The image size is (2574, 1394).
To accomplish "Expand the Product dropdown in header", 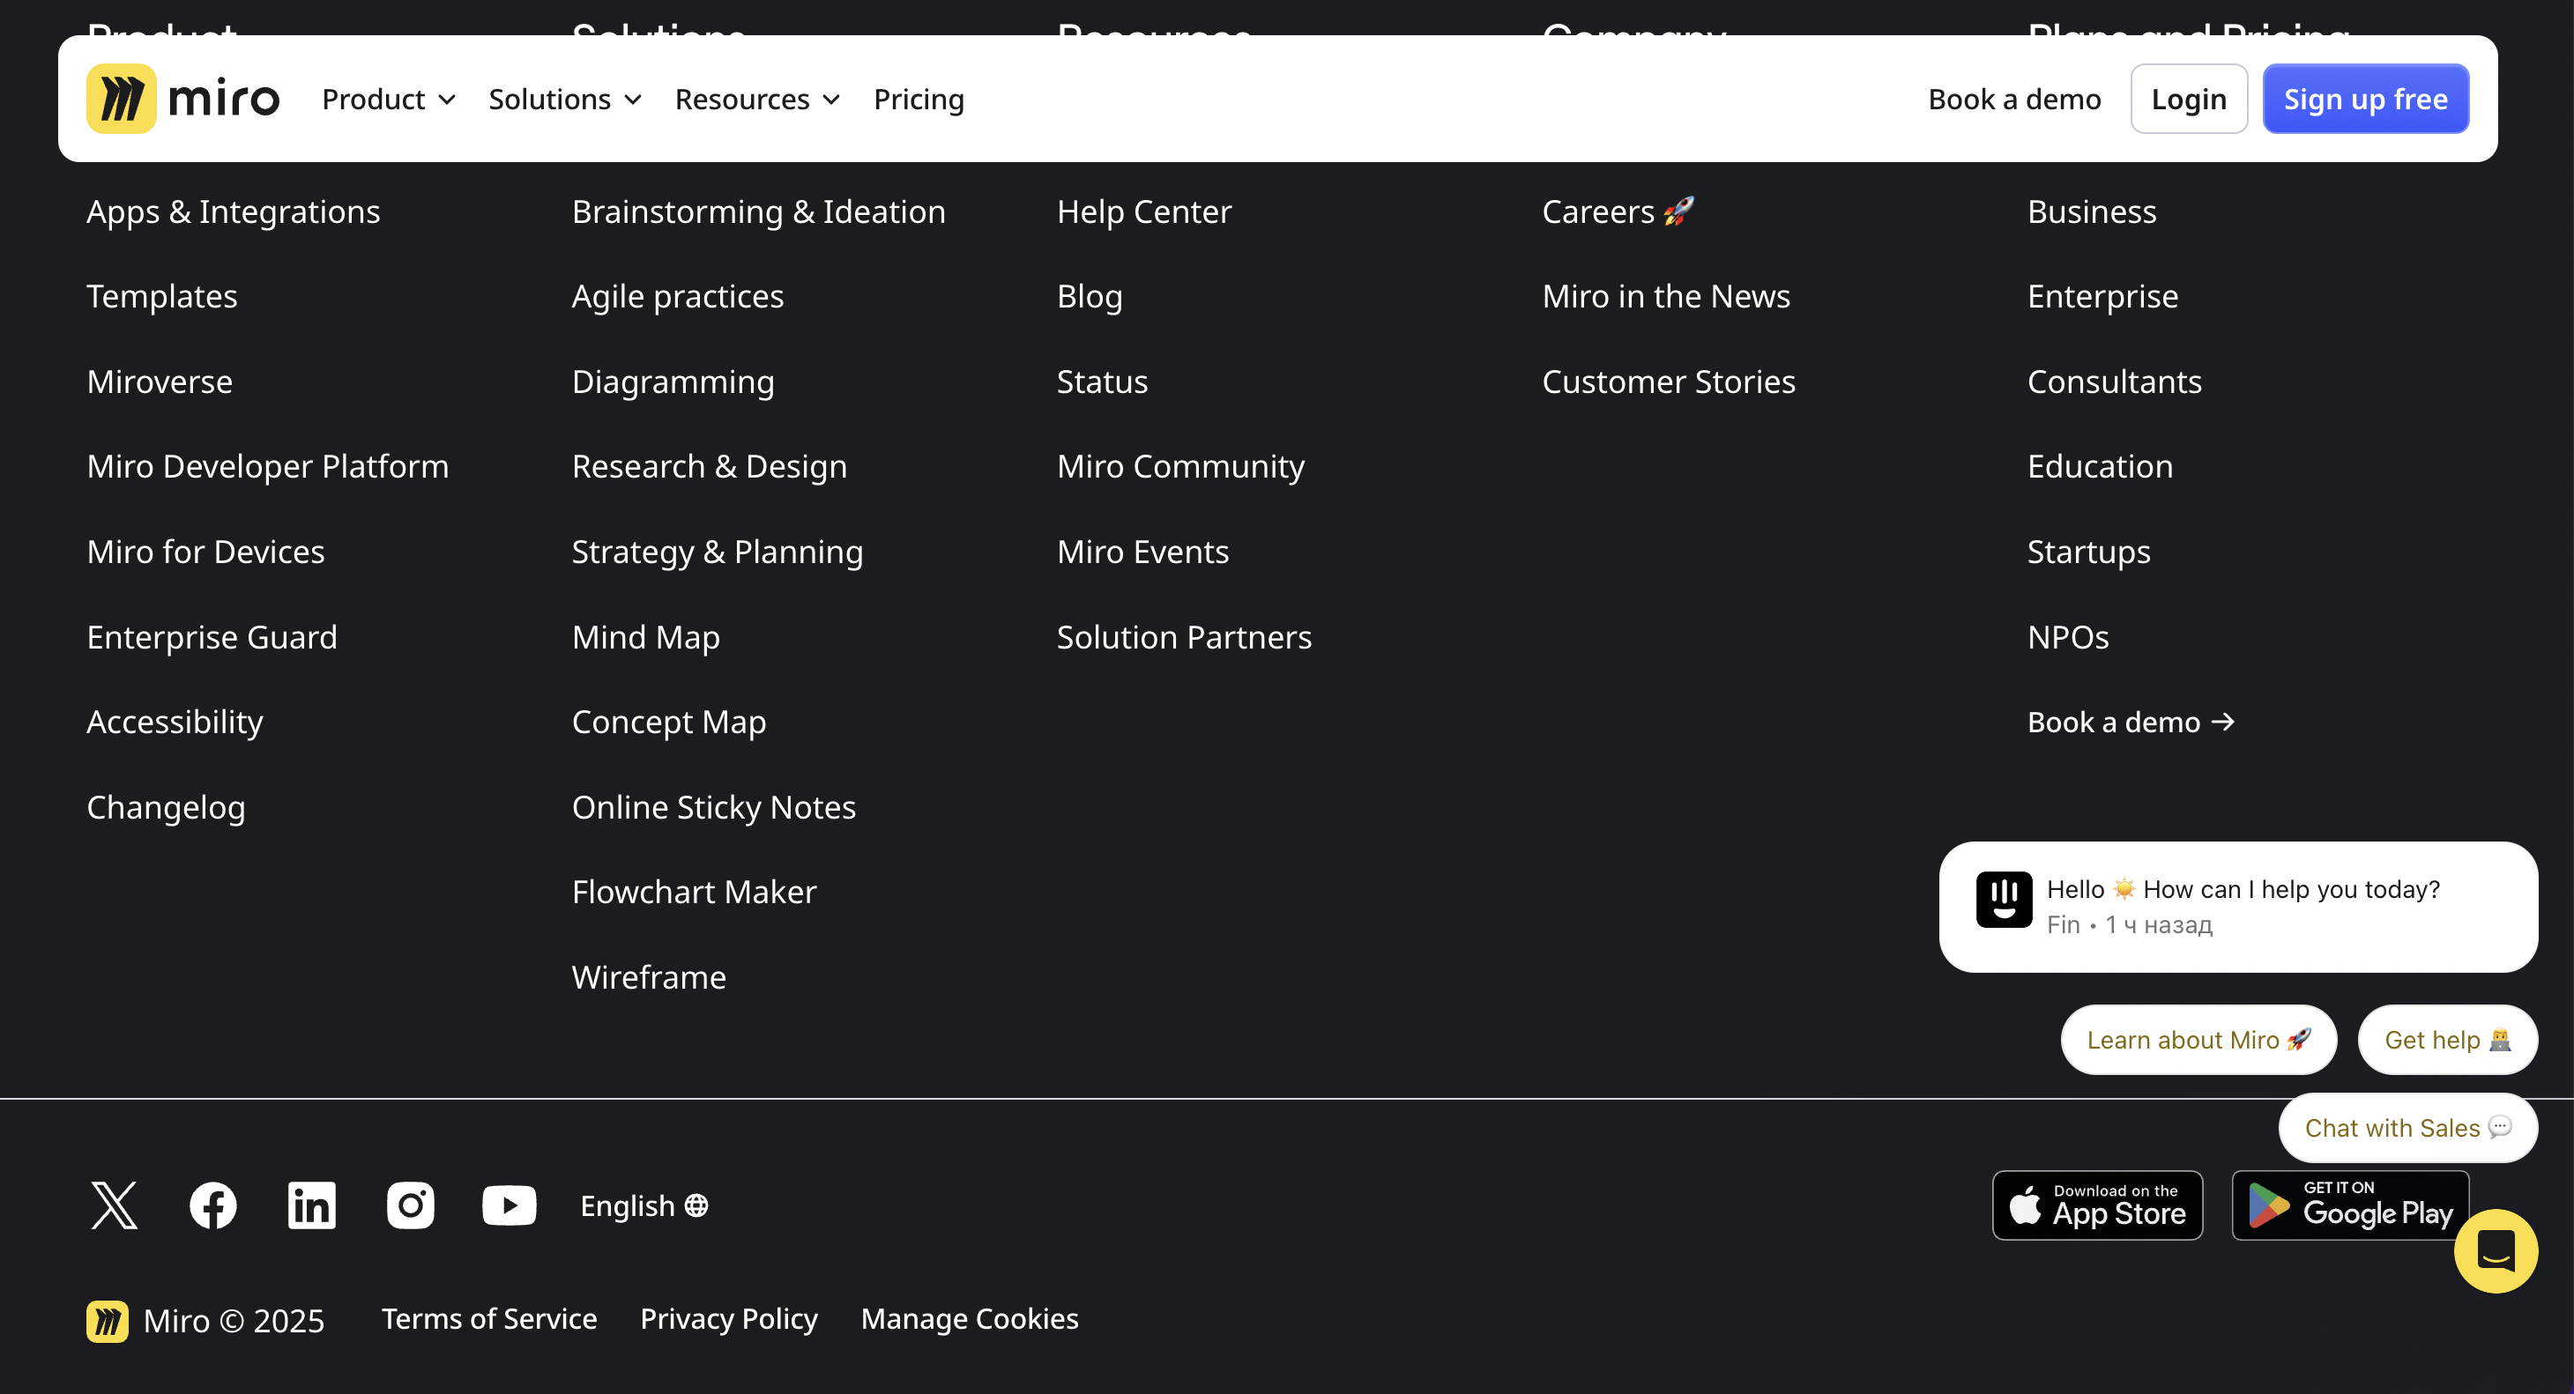I will [x=389, y=99].
